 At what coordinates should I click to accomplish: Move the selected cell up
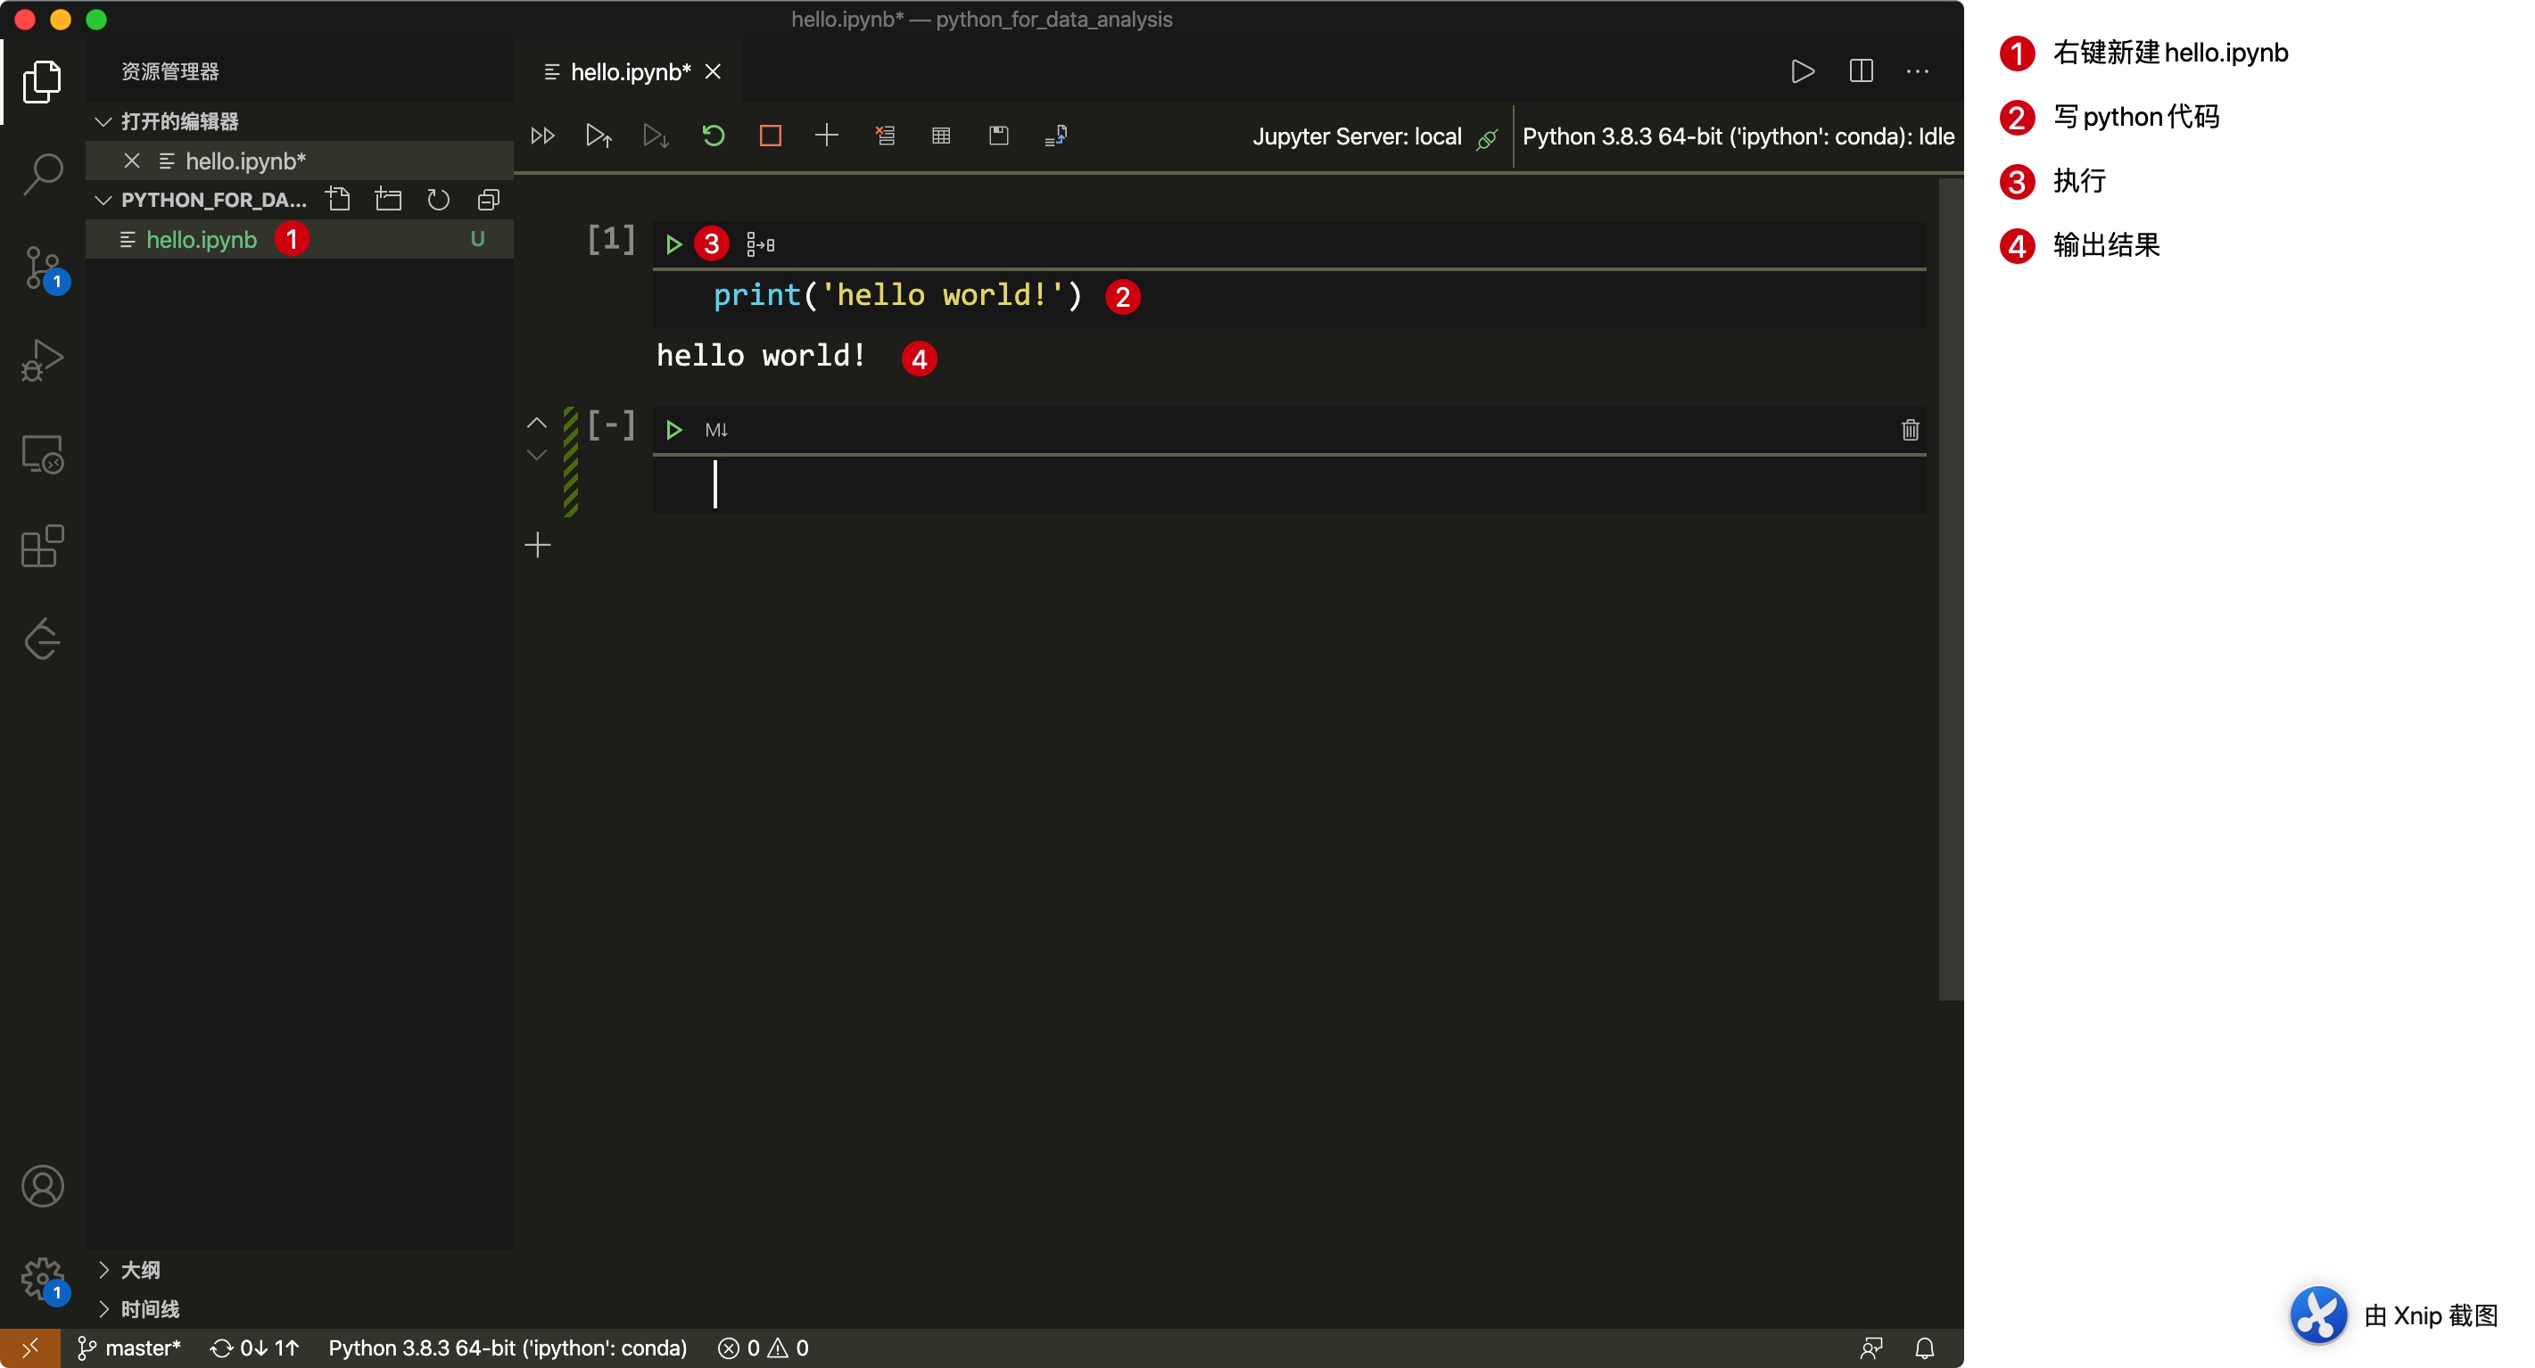536,424
